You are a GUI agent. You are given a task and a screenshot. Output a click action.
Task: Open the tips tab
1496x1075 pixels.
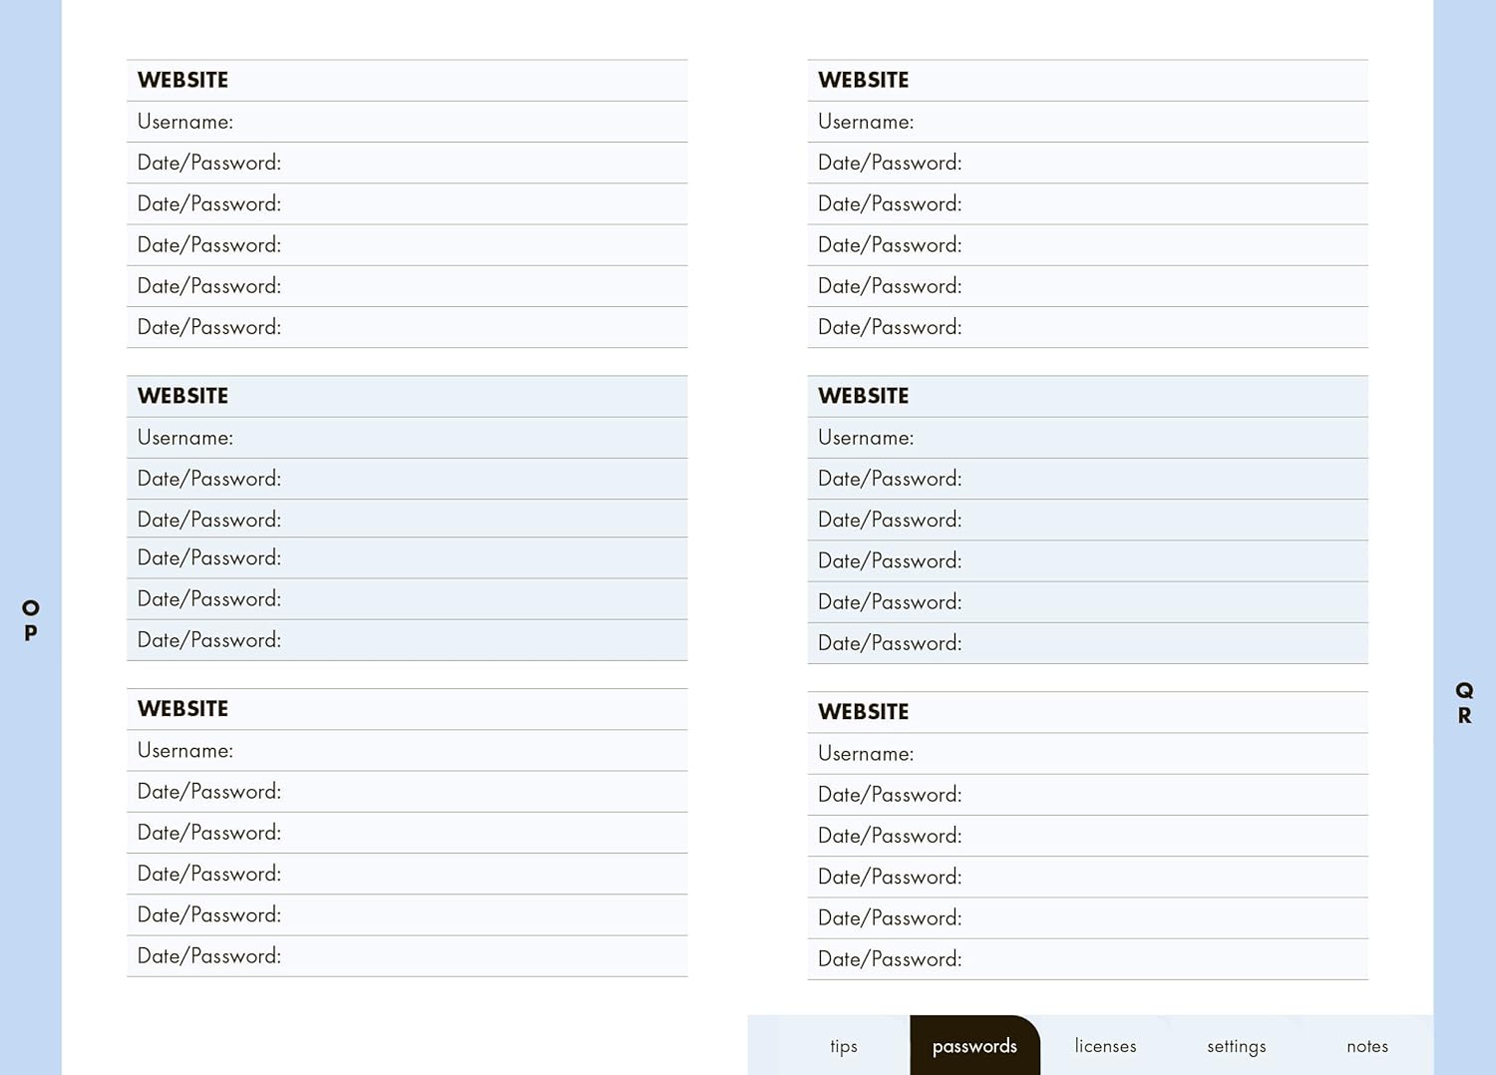[844, 1046]
